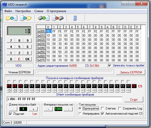Click the RX response text field
Viewport: 151px width, 128px height.
pos(65,99)
